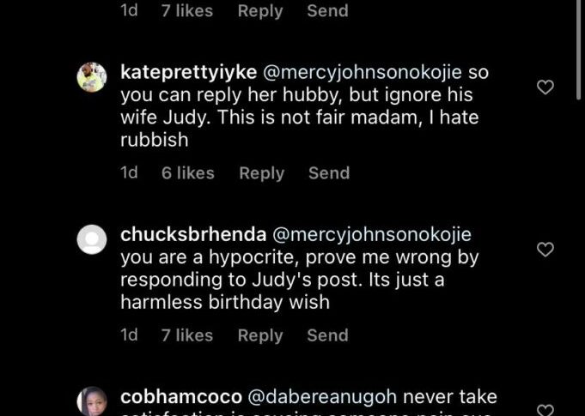This screenshot has height=416, width=585.
Task: View the 7 likes on chucksbrhenda's comment
Action: (x=187, y=335)
